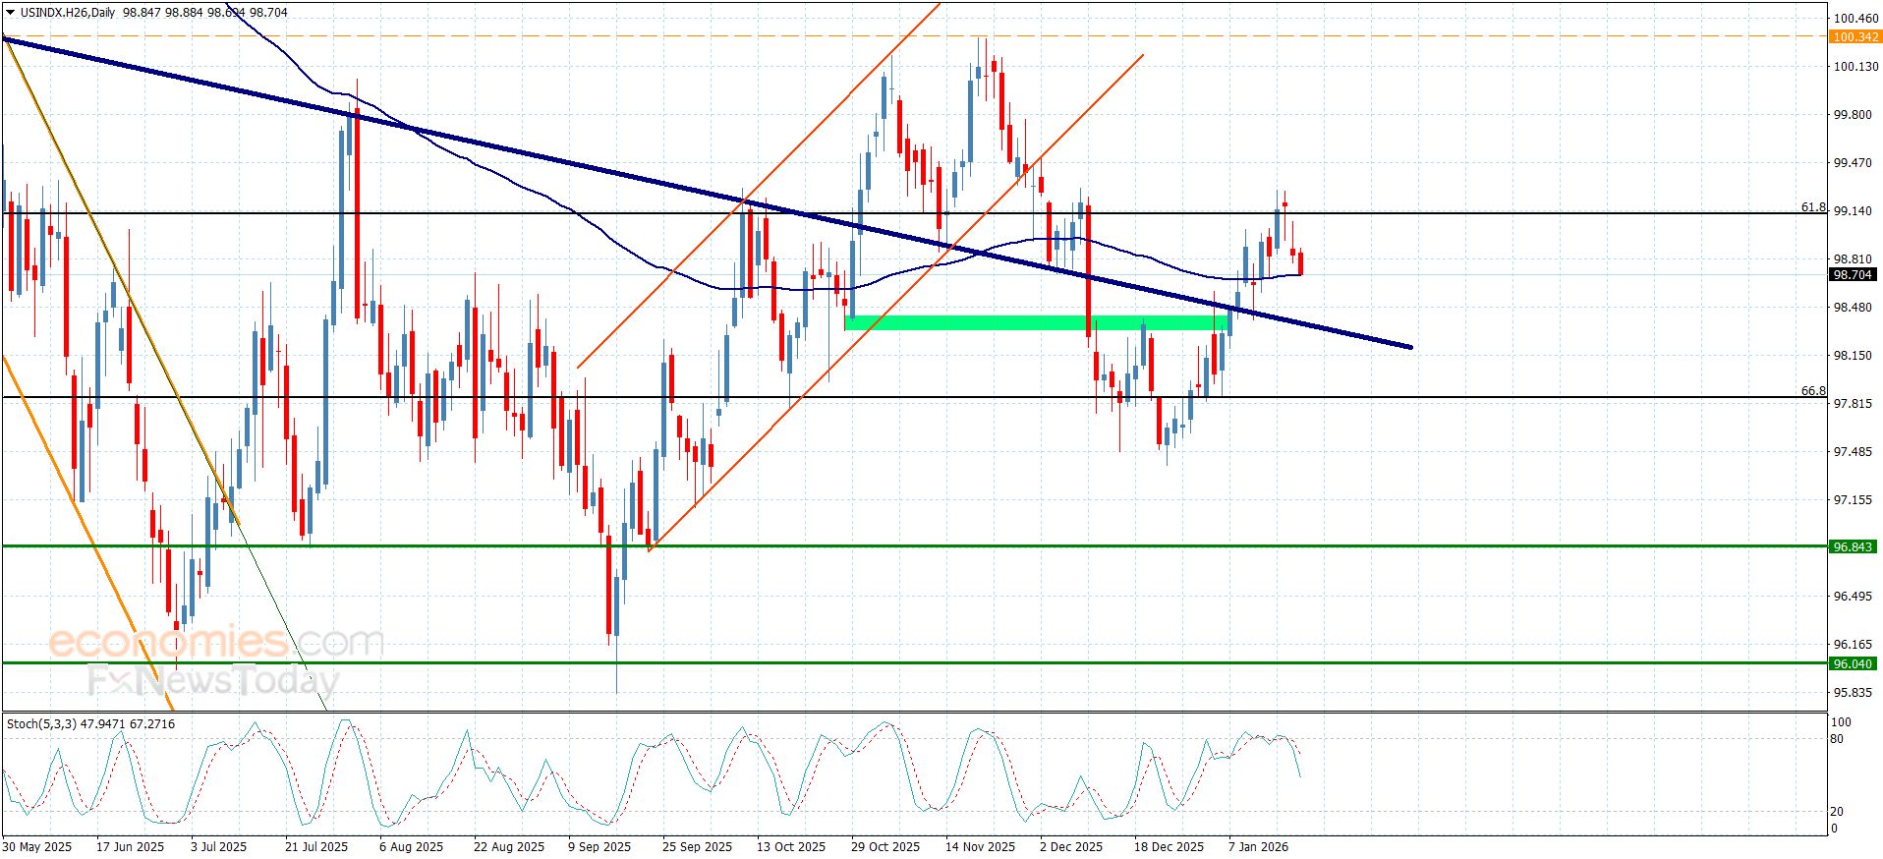Select the thick navy descending trendline
This screenshot has height=859, width=1883.
(x=708, y=193)
